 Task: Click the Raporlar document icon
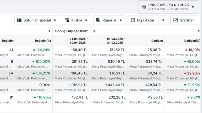(98, 20)
